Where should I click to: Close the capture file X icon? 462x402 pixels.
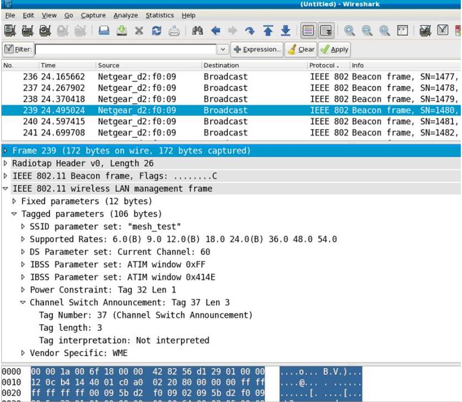(138, 30)
